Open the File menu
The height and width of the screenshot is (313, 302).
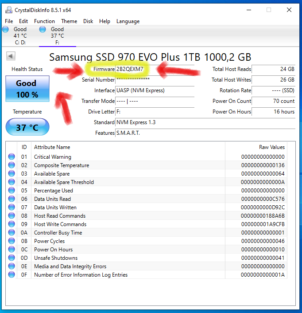coord(9,21)
